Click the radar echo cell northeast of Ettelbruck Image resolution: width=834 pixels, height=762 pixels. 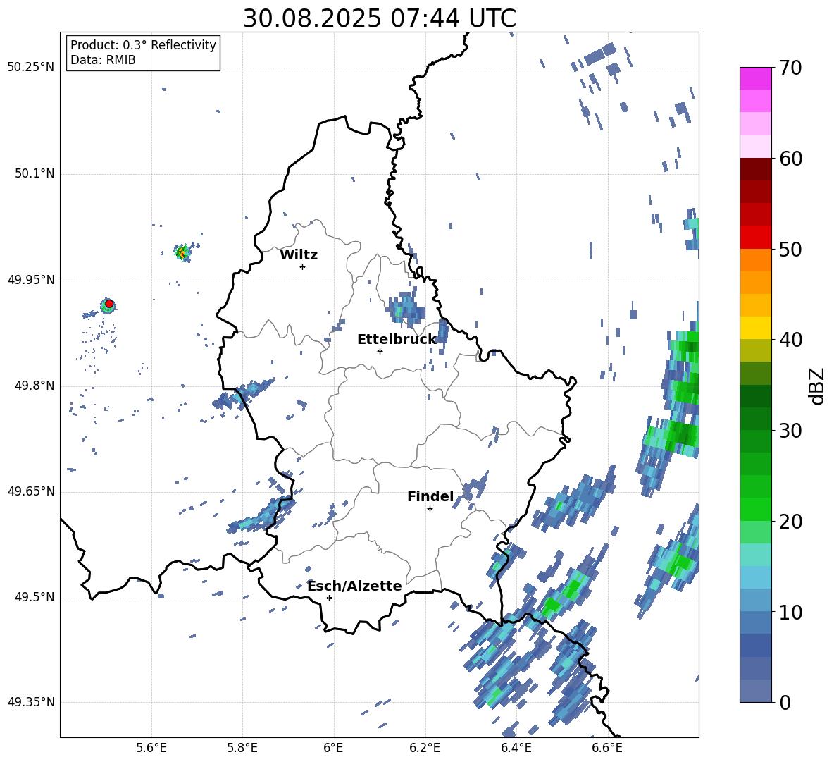tap(405, 309)
